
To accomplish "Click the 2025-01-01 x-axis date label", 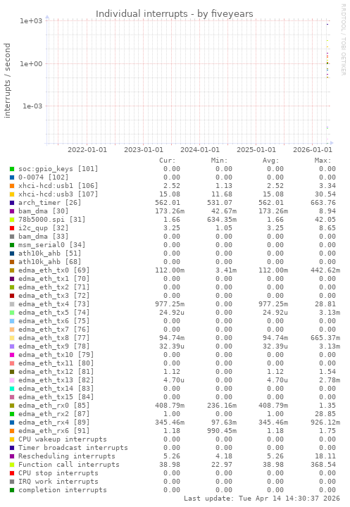I will (256, 150).
